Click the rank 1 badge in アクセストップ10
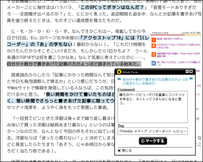Image resolution: width=203 pixels, height=162 pixels. click(154, 40)
